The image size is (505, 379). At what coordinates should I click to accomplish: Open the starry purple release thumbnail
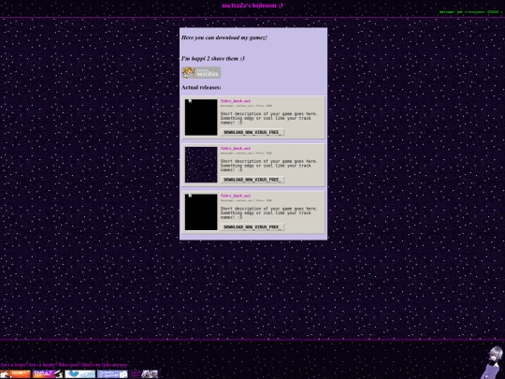[201, 165]
